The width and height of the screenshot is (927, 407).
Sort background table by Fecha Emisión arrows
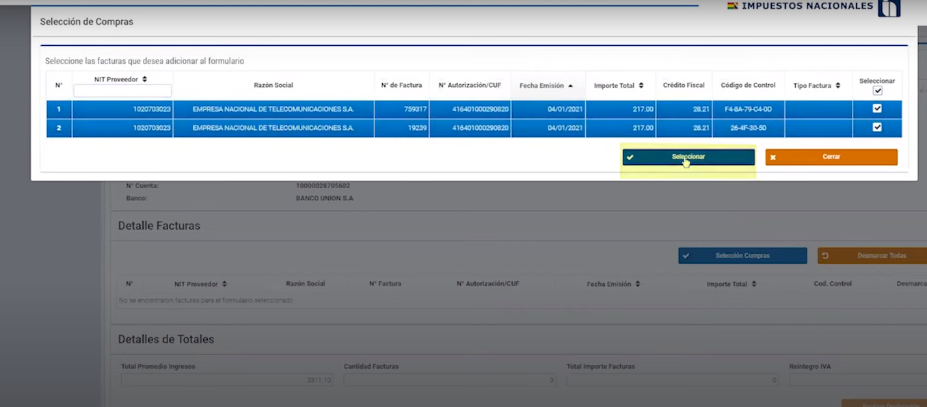coord(637,284)
